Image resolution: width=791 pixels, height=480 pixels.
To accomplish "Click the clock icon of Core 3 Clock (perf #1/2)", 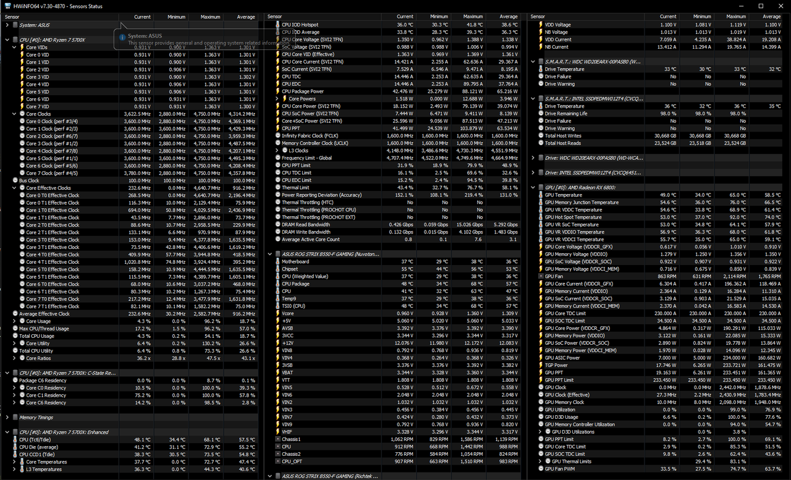I will [22, 144].
